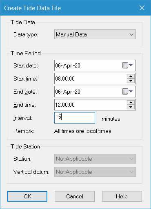Image resolution: width=151 pixels, height=209 pixels.
Task: Close the Create Tide Data File dialog
Action: click(142, 8)
